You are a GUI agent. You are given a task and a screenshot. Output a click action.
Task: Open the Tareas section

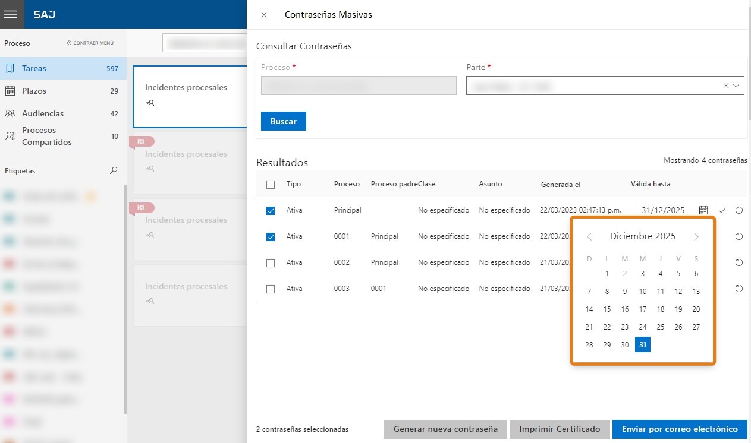click(63, 68)
